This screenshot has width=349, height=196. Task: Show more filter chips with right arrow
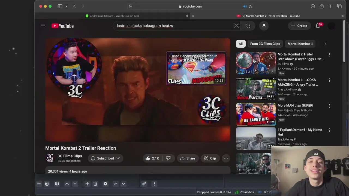pos(326,44)
